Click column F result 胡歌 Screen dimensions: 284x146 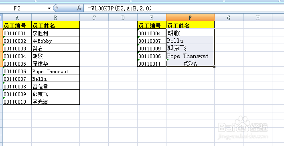pos(191,32)
